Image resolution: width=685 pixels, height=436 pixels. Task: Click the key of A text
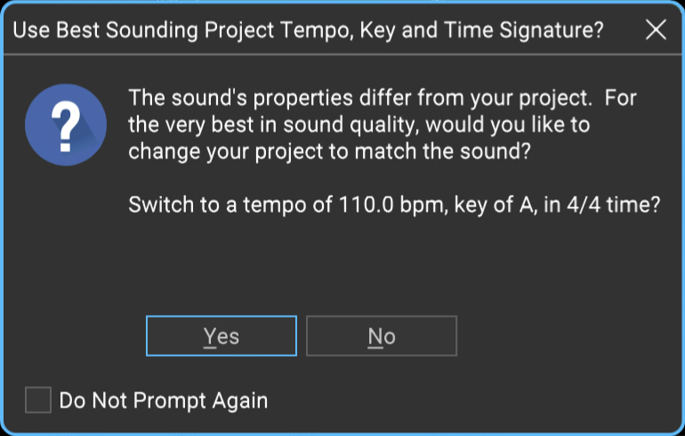point(494,205)
